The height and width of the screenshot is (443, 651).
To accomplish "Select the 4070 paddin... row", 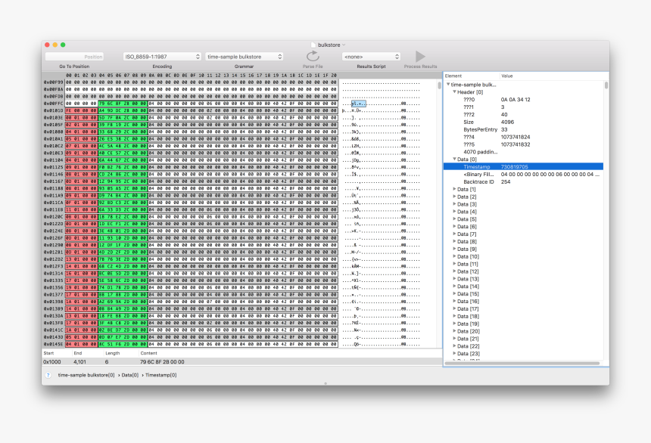I will pyautogui.click(x=524, y=152).
